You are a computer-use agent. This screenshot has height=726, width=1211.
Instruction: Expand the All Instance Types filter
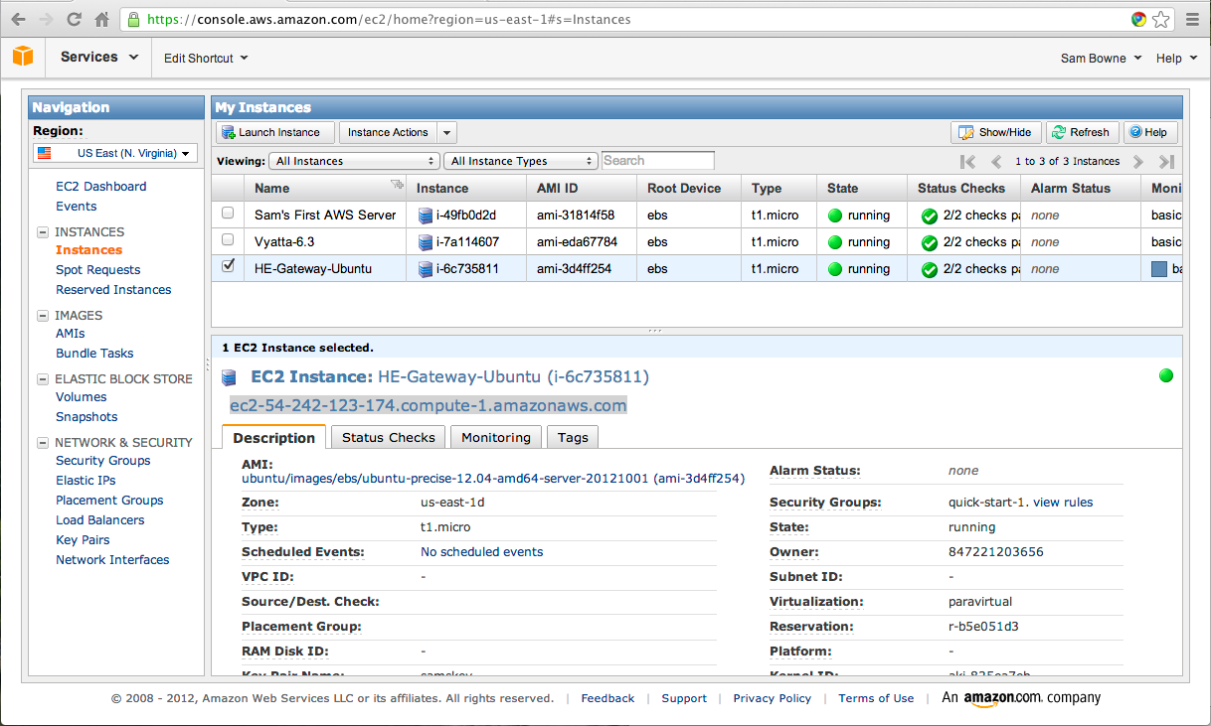(521, 161)
